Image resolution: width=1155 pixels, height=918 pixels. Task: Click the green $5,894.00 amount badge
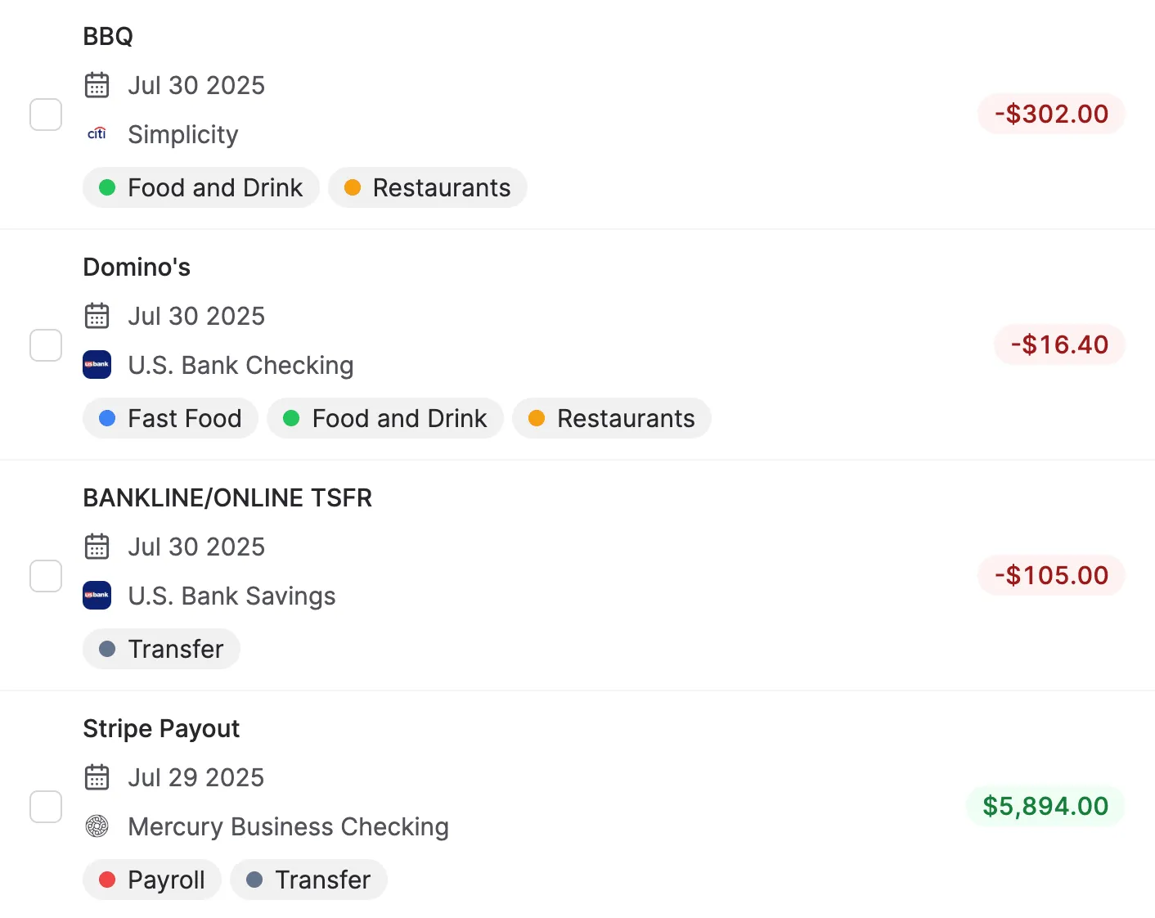coord(1045,806)
